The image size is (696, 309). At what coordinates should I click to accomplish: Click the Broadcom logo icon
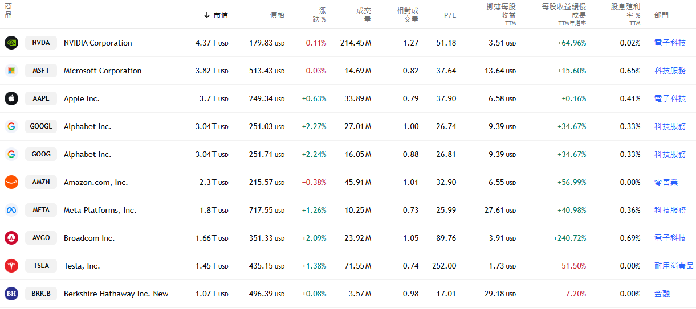(x=11, y=238)
